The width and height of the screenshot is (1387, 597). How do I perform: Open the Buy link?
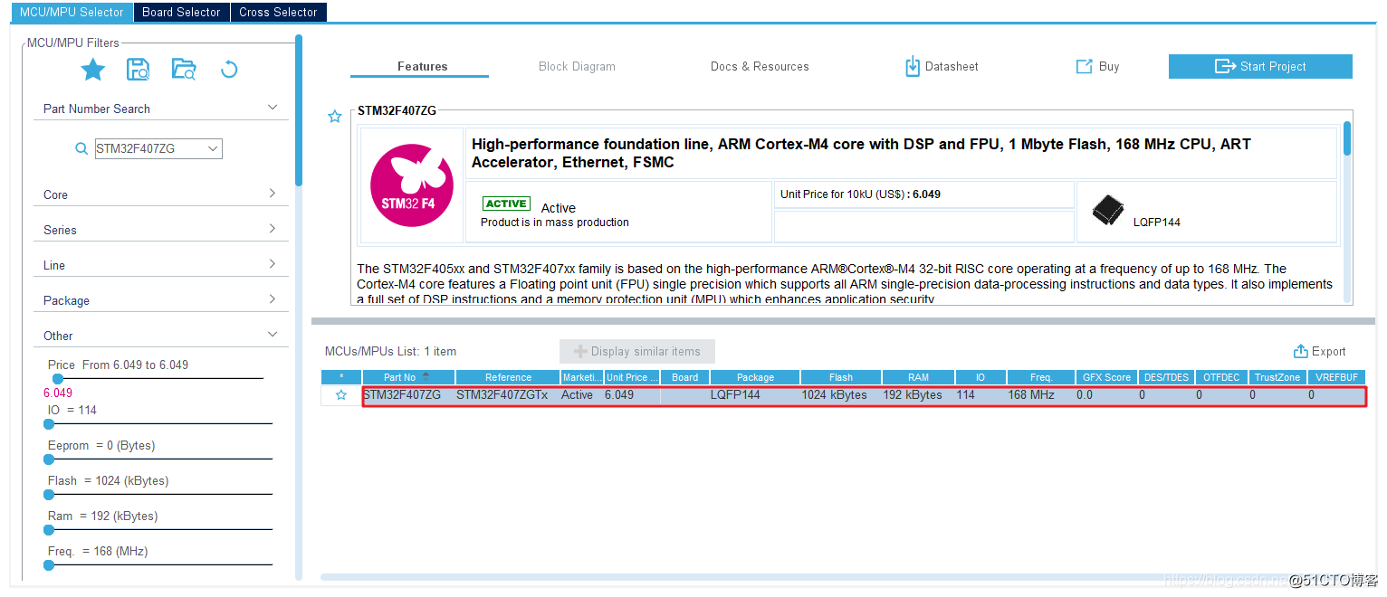[1097, 66]
